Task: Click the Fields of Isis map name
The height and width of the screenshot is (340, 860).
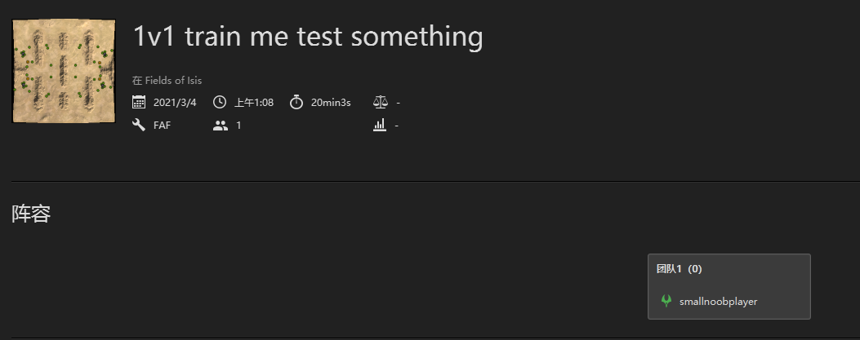Action: [173, 81]
